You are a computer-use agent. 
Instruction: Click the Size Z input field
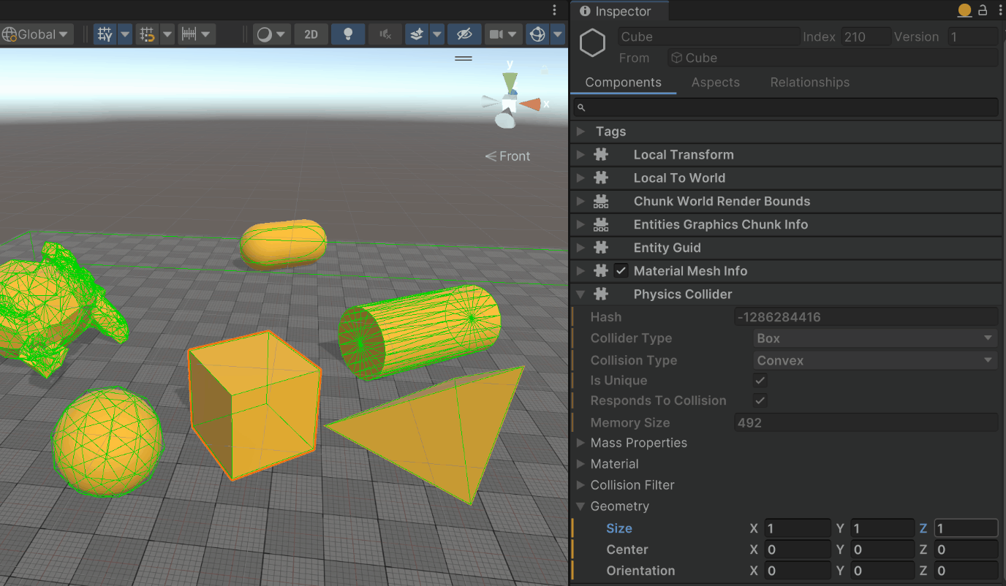click(965, 528)
